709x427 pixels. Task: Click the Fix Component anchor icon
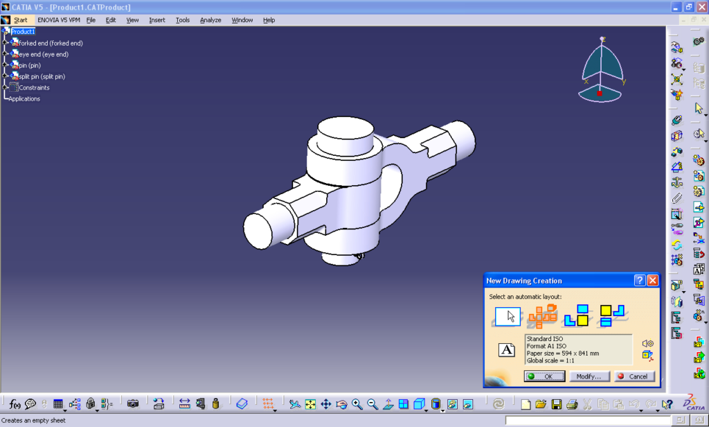pos(677,182)
